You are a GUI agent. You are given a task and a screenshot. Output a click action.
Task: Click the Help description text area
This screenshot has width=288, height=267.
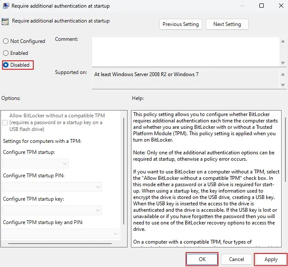206,179
